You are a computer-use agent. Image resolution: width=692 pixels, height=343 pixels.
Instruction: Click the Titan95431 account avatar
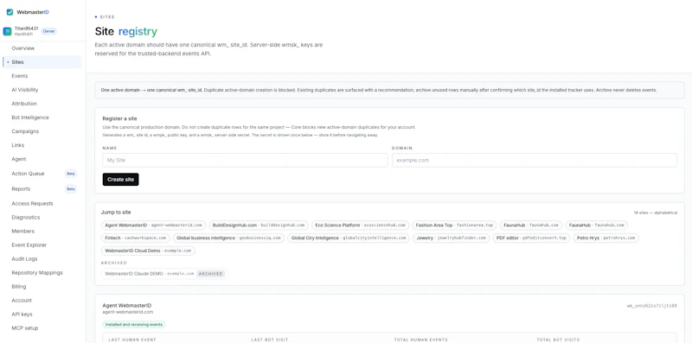(x=8, y=31)
